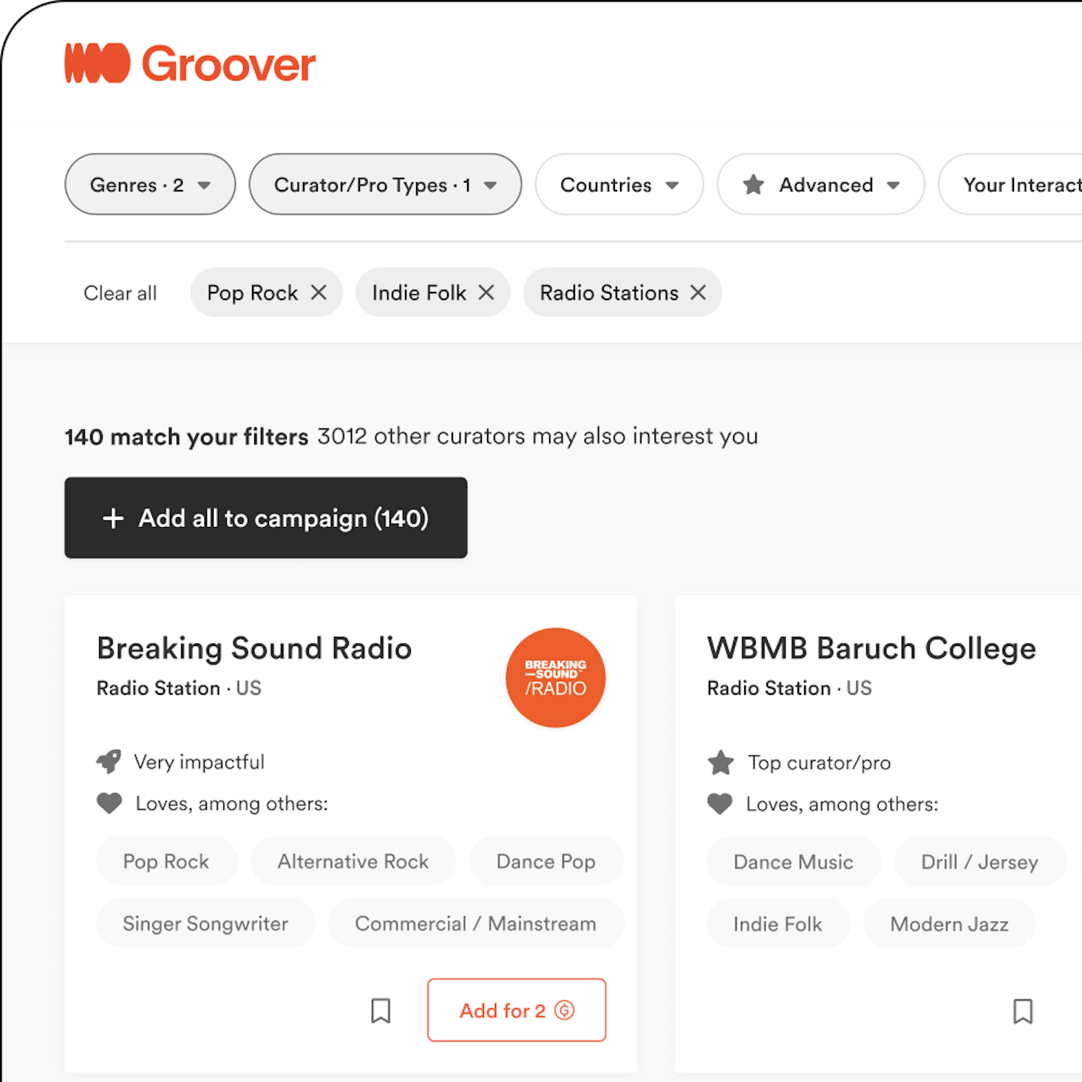Remove the Indie Folk filter chip

(486, 293)
